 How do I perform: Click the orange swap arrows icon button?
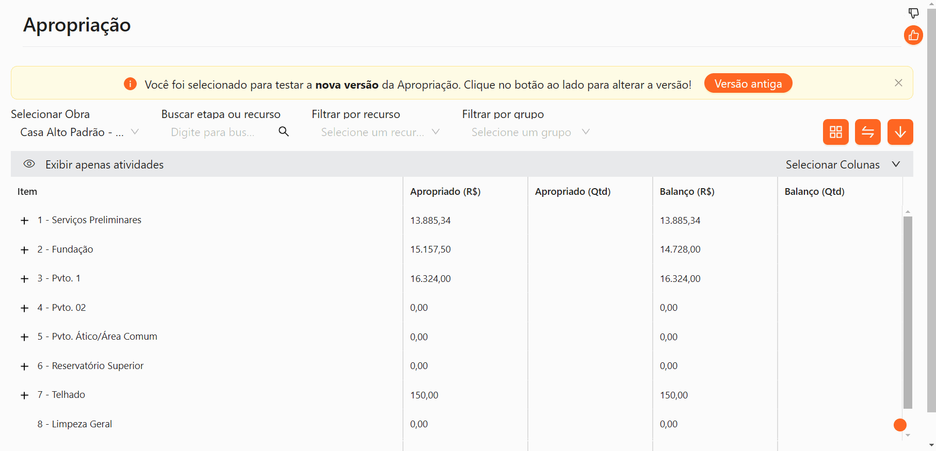click(x=867, y=132)
